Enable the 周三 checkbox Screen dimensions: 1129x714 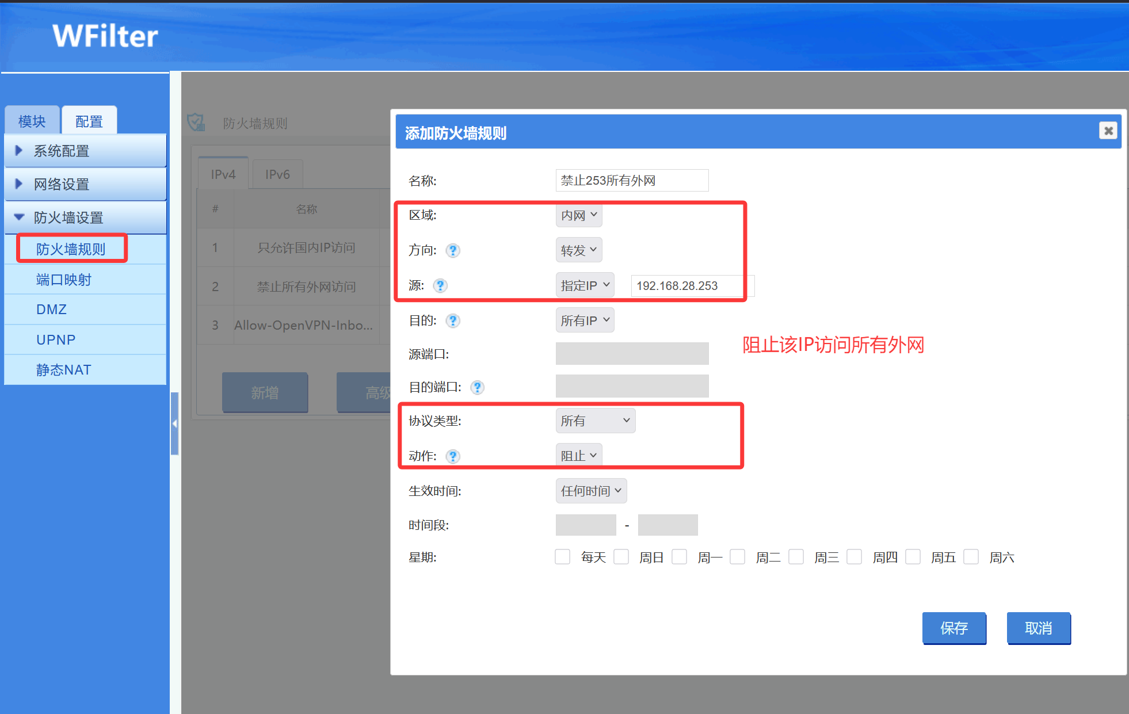coord(796,557)
